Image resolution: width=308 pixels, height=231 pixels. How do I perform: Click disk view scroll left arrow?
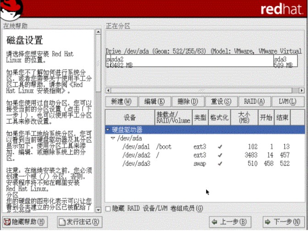click(x=108, y=90)
